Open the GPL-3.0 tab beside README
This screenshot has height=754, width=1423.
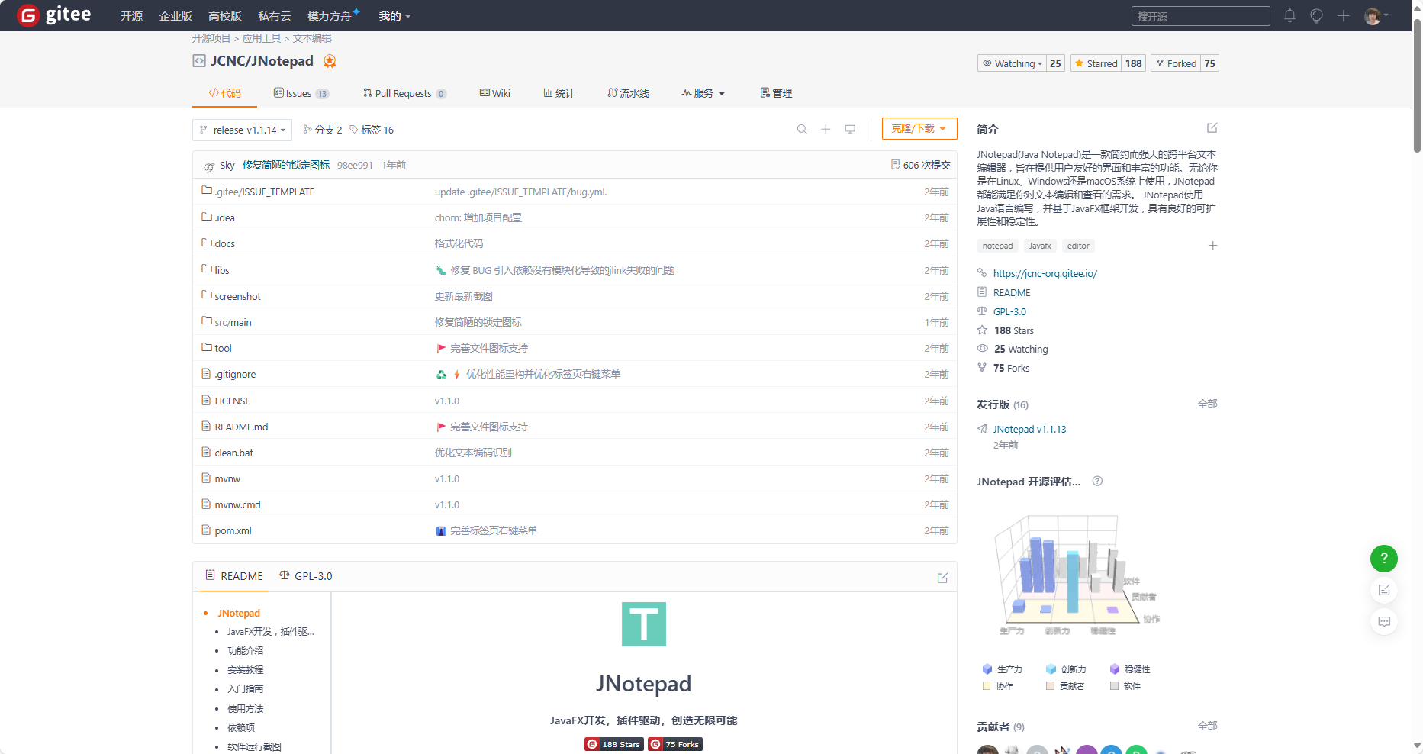coord(306,576)
